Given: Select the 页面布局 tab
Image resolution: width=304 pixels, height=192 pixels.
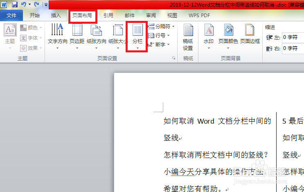Looking at the screenshot, I should click(x=82, y=15).
